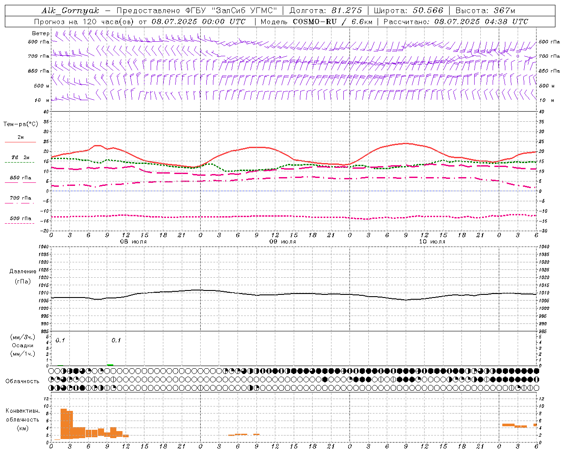Select the computed time 08.07.2025 04:38 UTC
Screen dimensions: 562x450
click(481, 22)
